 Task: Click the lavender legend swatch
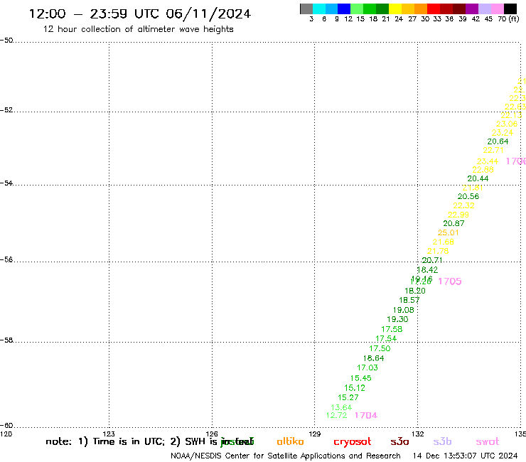coord(485,9)
